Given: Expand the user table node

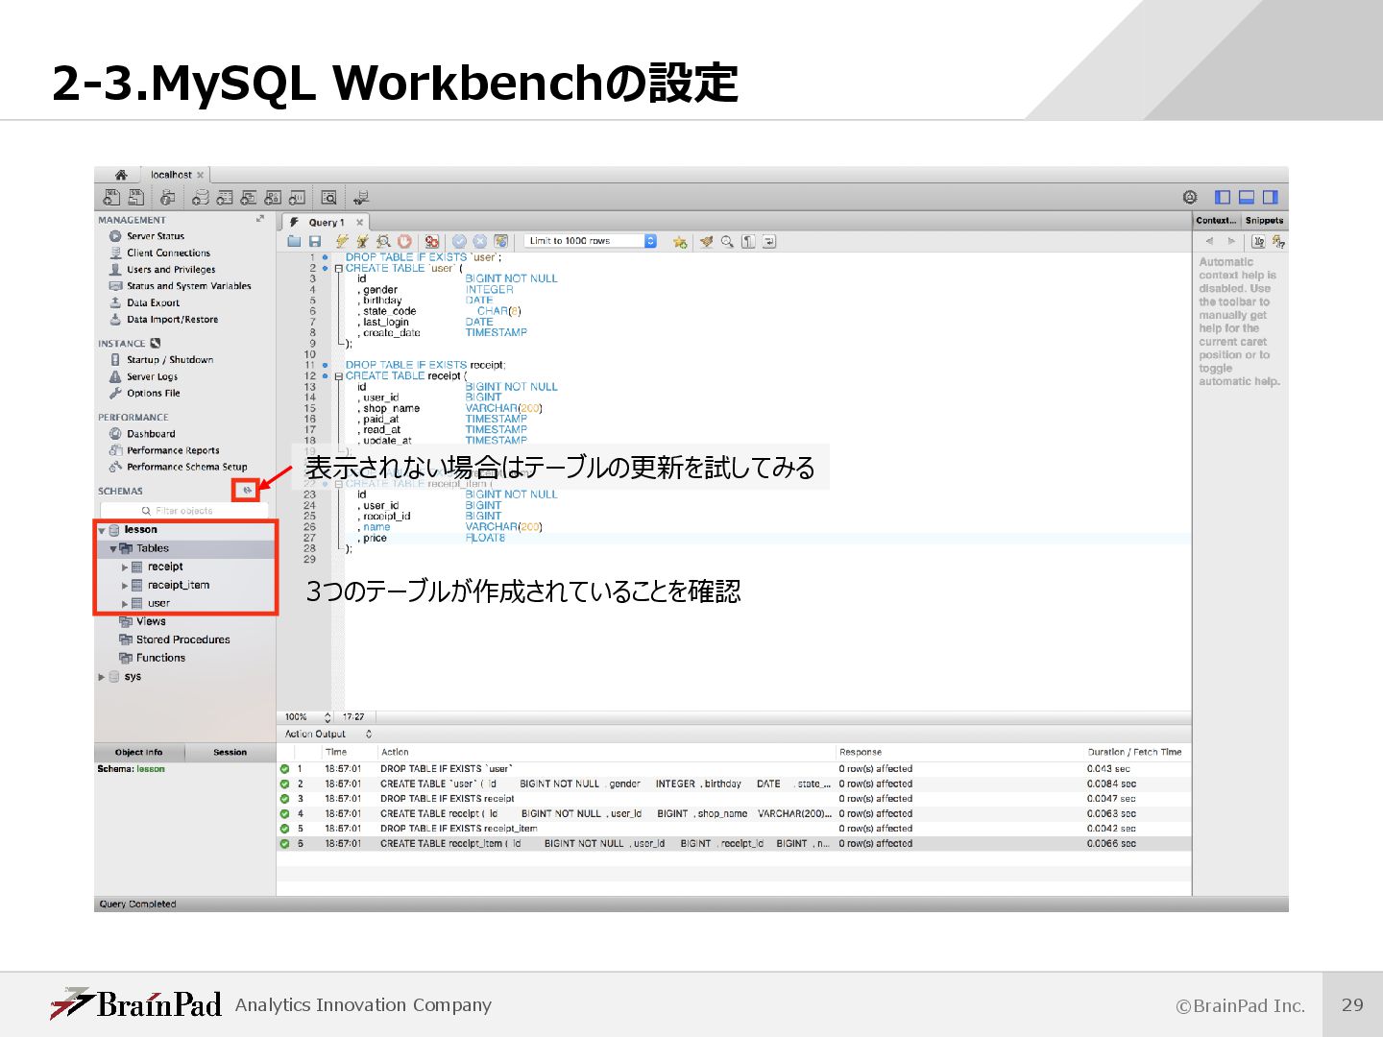Looking at the screenshot, I should (x=125, y=604).
